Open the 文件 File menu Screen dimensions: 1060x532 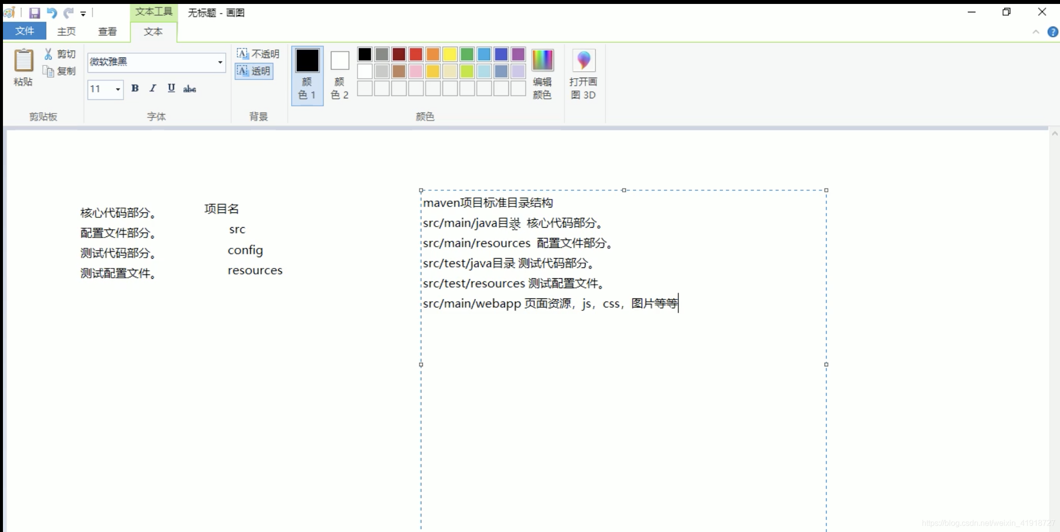[25, 31]
